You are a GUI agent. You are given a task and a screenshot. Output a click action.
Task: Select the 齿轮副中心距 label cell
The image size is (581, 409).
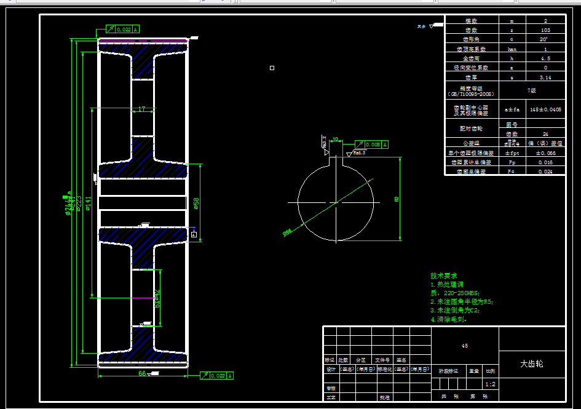472,109
